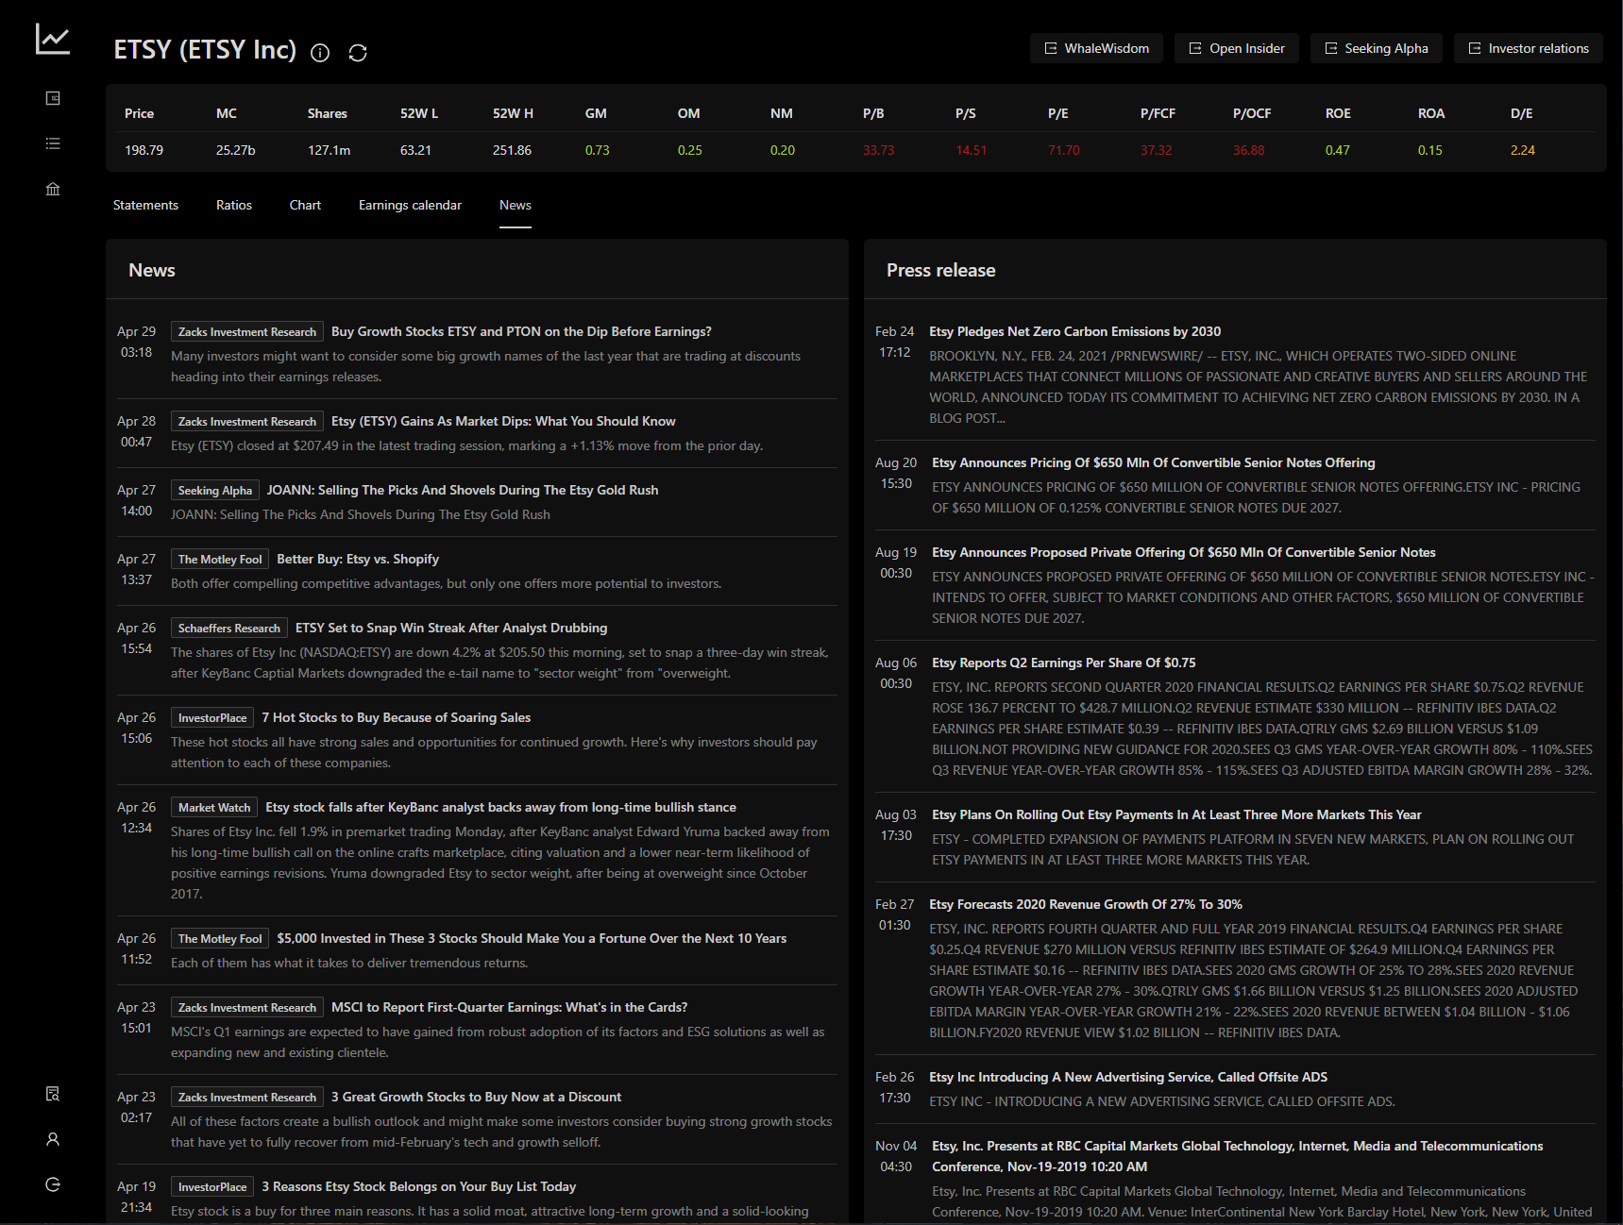Click the D/E value 2.24
Screen dimensions: 1623x1225
[1522, 150]
